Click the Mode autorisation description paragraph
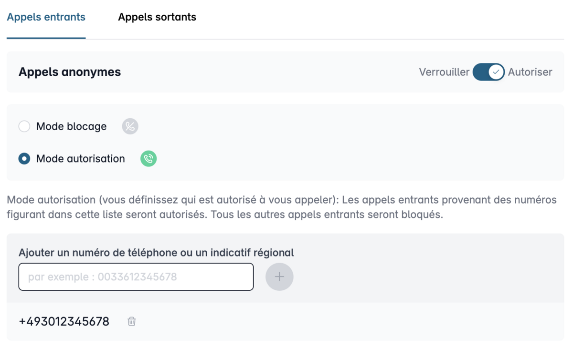The width and height of the screenshot is (573, 348). [x=282, y=207]
